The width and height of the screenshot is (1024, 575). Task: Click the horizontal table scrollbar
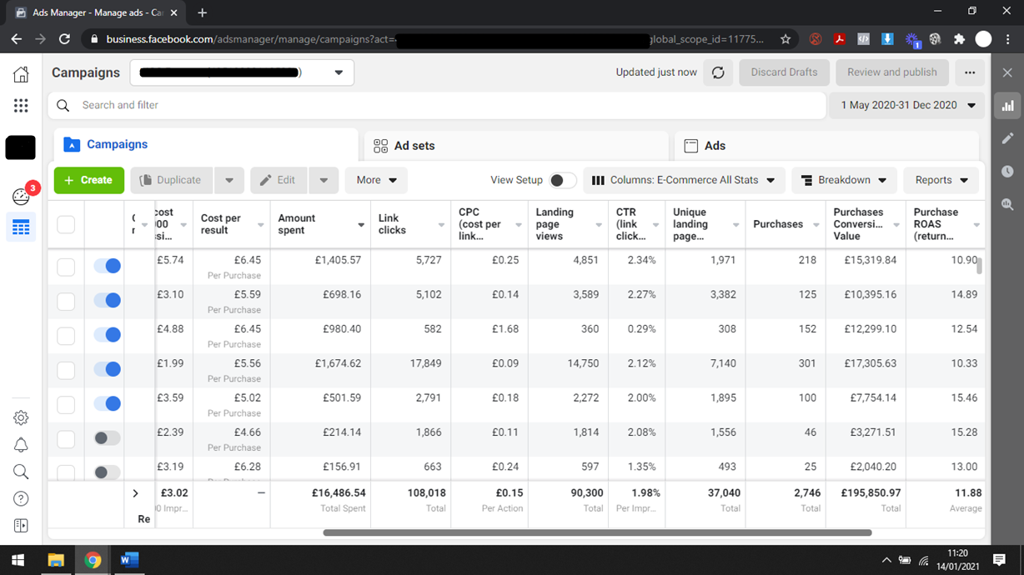click(x=597, y=532)
